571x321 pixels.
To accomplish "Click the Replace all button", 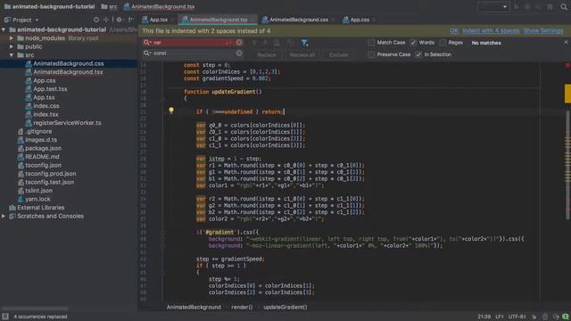I will click(302, 55).
